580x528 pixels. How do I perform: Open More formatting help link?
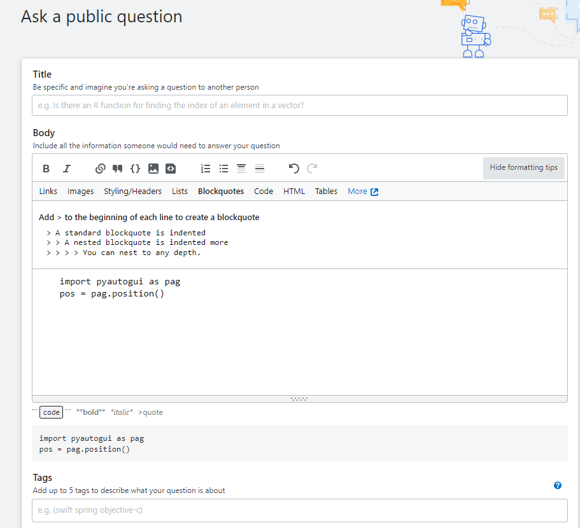point(362,191)
